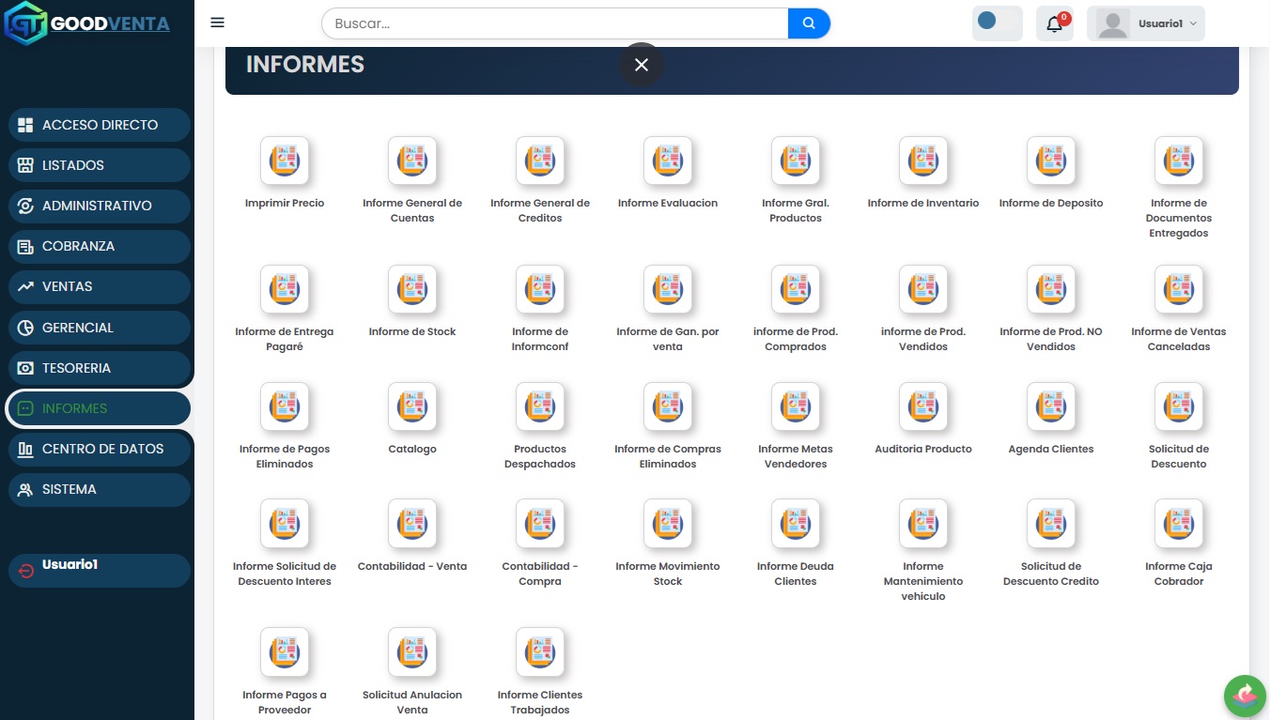The width and height of the screenshot is (1270, 720).
Task: Toggle the theme switch in header
Action: pos(997,23)
